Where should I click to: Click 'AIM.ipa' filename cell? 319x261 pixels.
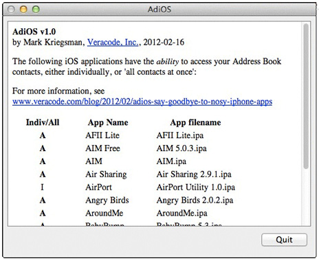click(171, 161)
